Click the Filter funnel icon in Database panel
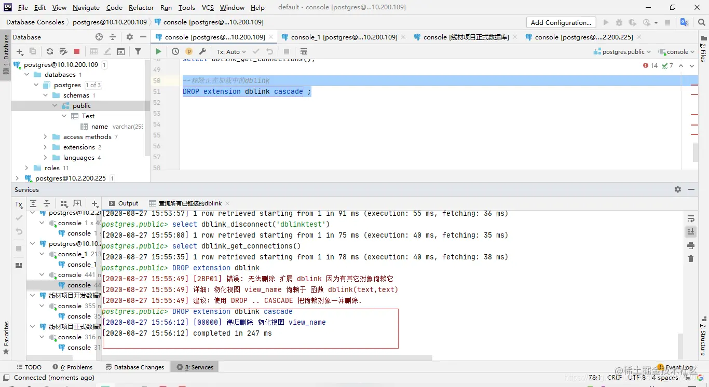 (x=138, y=51)
